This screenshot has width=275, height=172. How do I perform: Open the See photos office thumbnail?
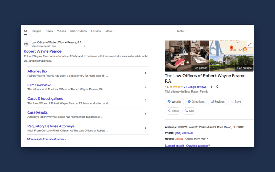(187, 56)
